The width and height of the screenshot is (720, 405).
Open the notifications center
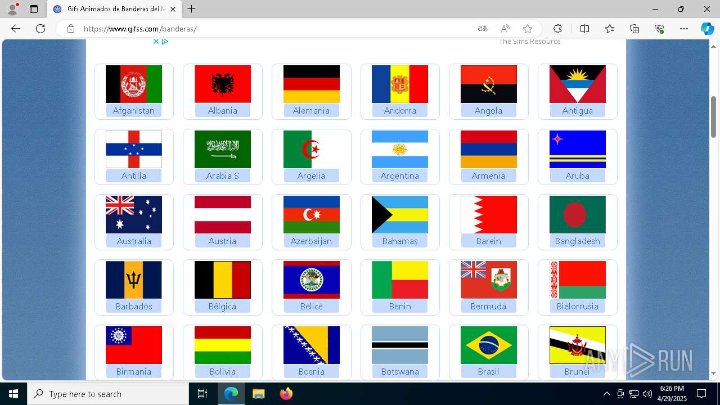pos(701,394)
